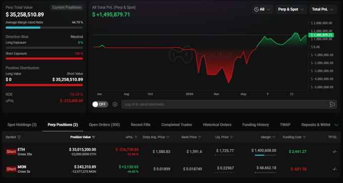Click ETH margin $1,400,608.00
This screenshot has width=343, height=183.
(264, 150)
